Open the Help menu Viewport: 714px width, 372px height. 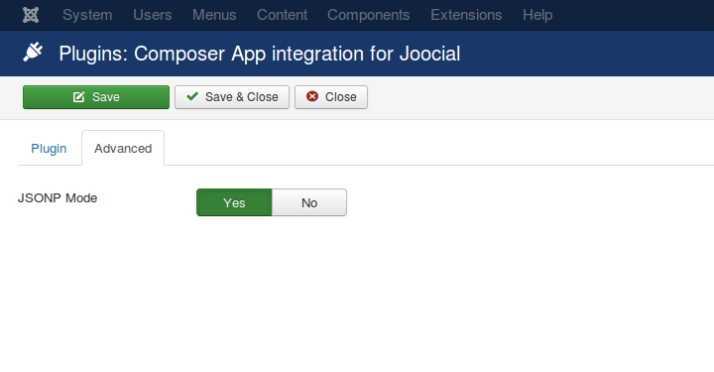coord(537,15)
